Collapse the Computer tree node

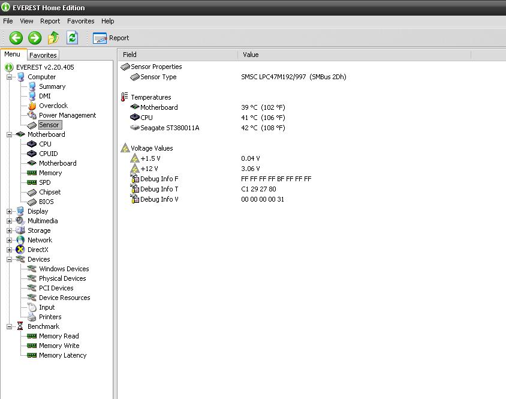pyautogui.click(x=9, y=77)
